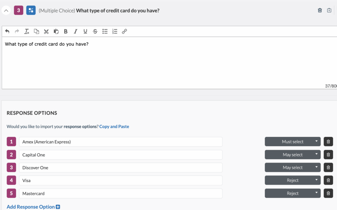Duplicate the question via the clipboard-plus icon
The image size is (337, 210).
point(329,10)
